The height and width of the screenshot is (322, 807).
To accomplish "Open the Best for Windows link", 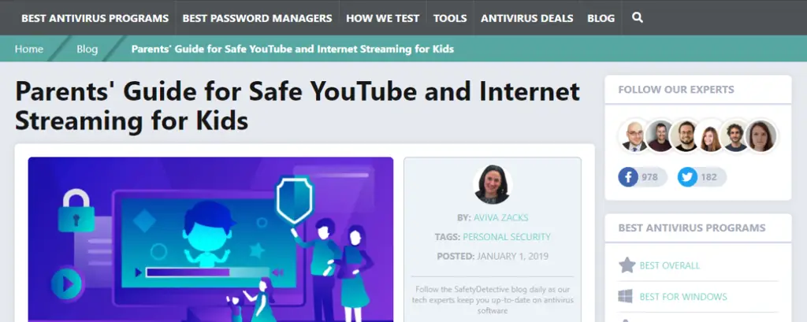I will tap(683, 297).
